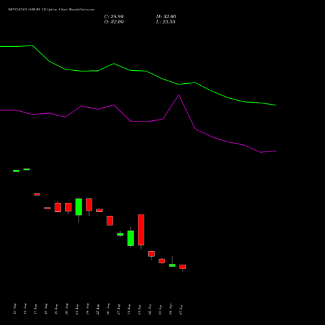Click the low value 'L: 25.35'
Image resolution: width=325 pixels, height=325 pixels.
click(166, 22)
